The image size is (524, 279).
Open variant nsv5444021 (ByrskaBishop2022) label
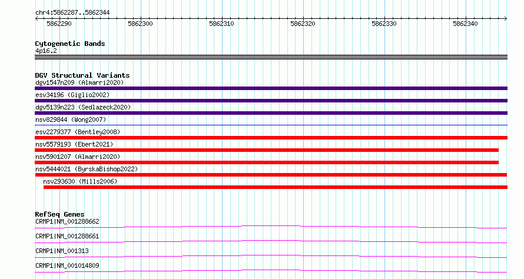[87, 169]
